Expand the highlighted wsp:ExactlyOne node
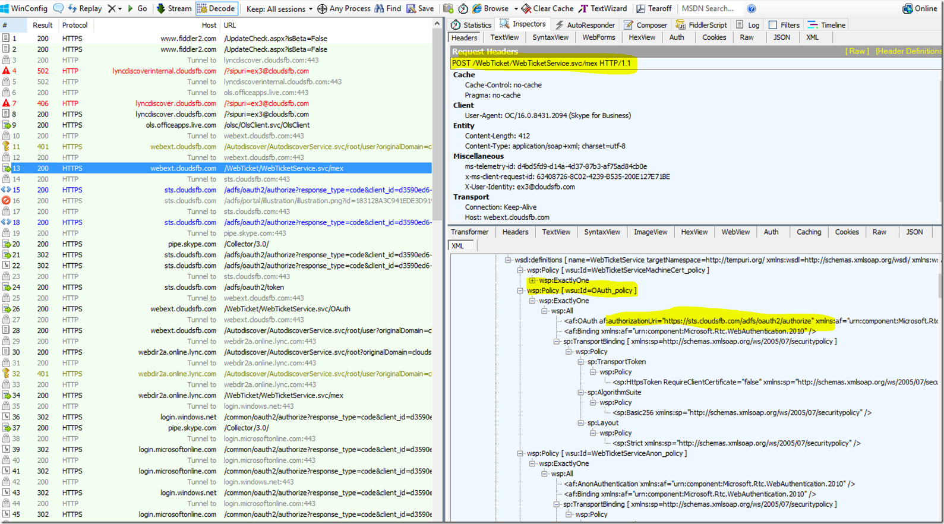Image resolution: width=944 pixels, height=524 pixels. [x=532, y=280]
